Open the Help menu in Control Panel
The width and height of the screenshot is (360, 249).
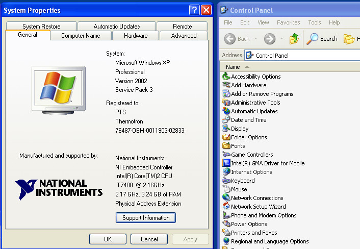(x=334, y=22)
